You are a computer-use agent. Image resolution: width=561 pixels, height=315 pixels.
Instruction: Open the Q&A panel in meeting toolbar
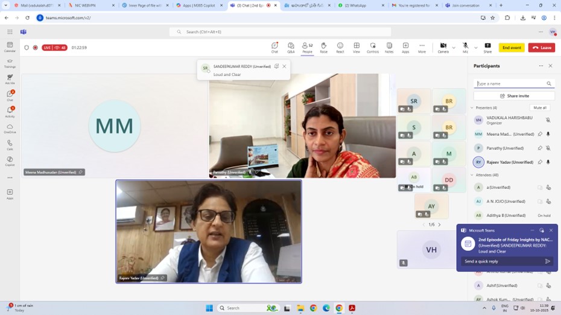(291, 47)
